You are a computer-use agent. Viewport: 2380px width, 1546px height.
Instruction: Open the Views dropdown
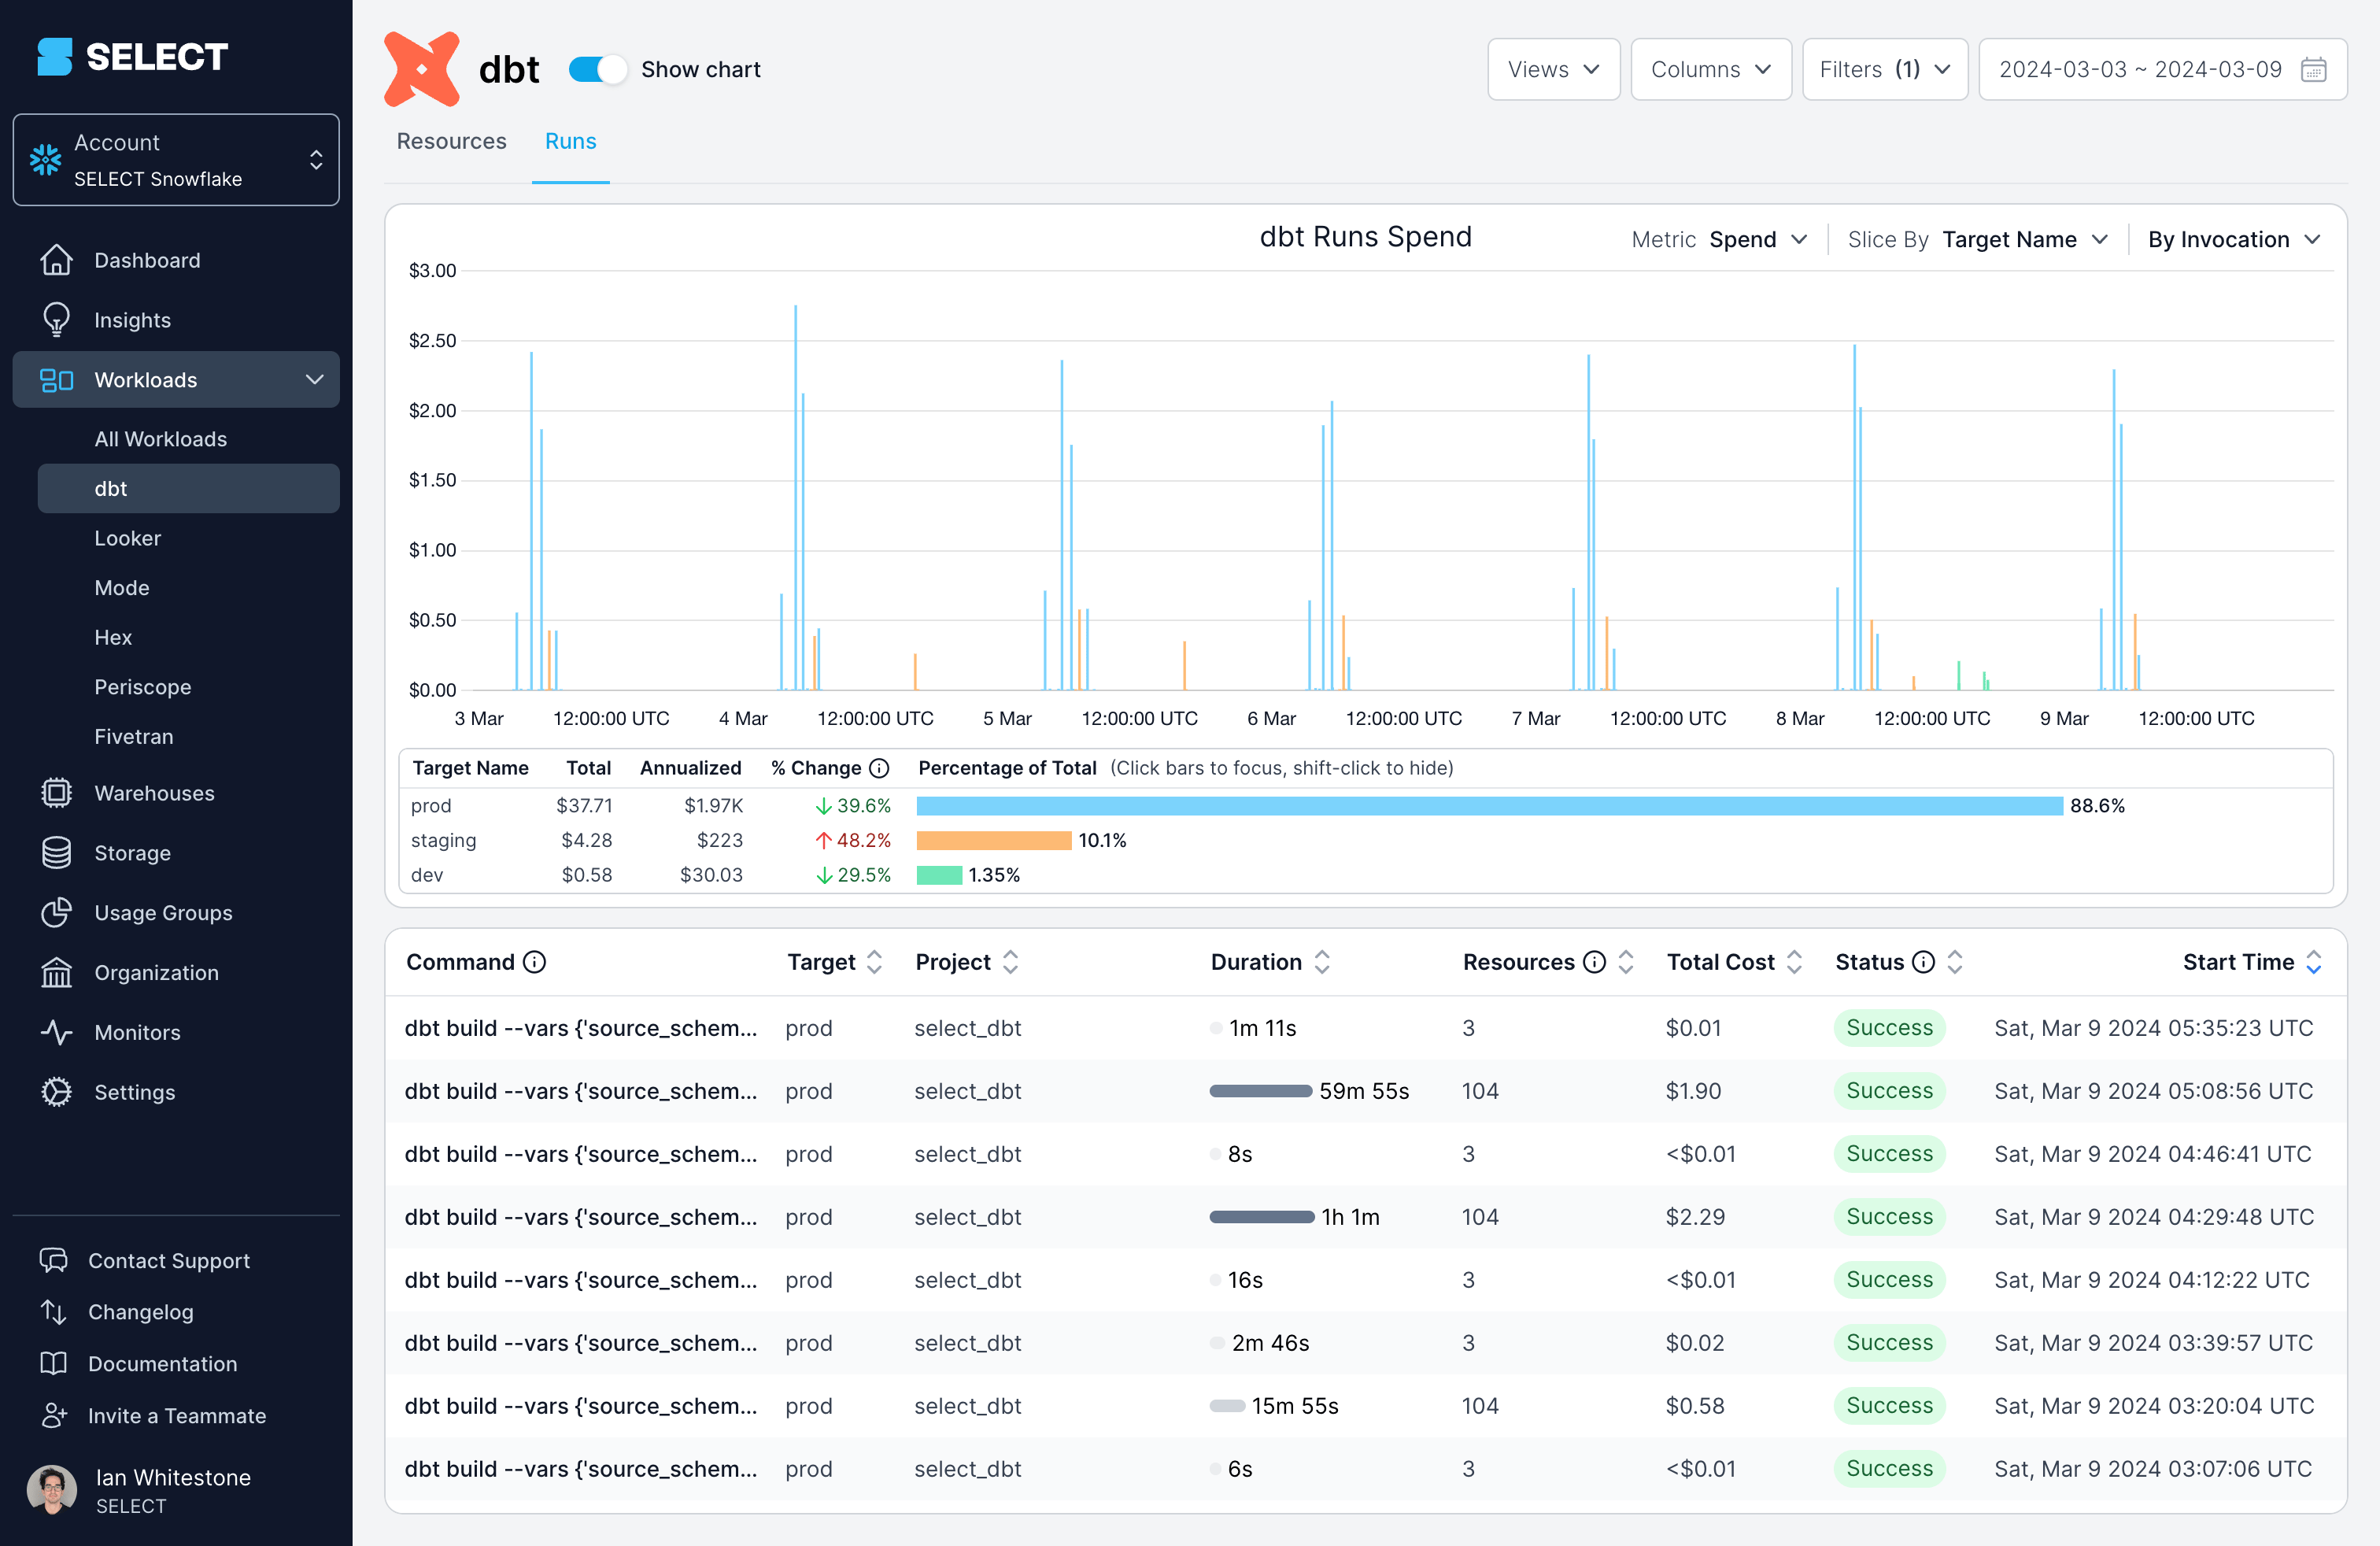pos(1553,69)
